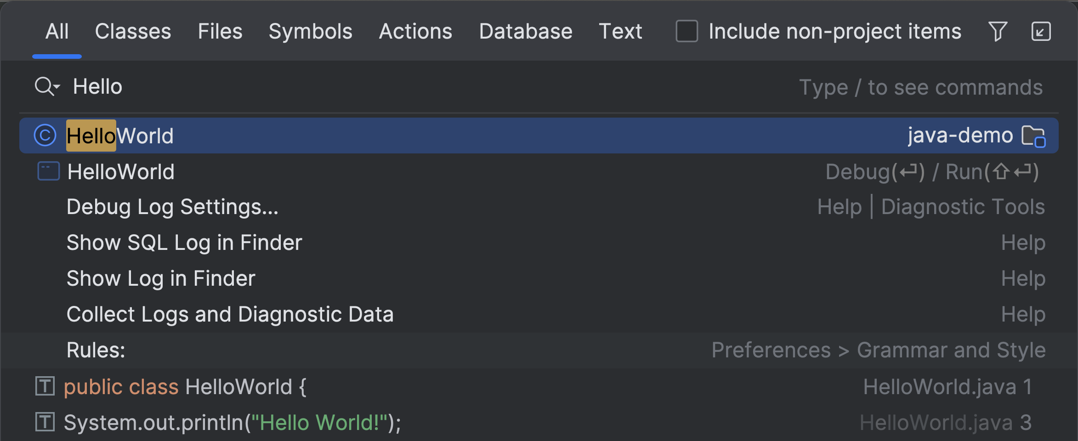Go to the Actions tab
1078x441 pixels.
tap(415, 32)
